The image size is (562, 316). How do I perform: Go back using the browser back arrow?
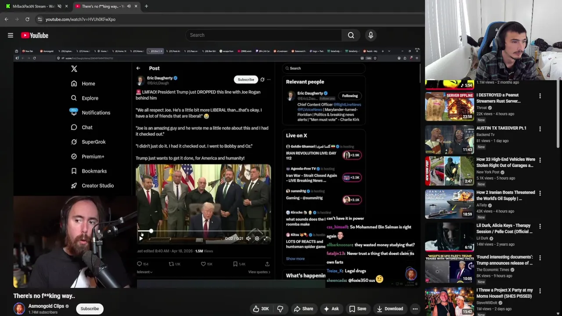click(x=6, y=19)
